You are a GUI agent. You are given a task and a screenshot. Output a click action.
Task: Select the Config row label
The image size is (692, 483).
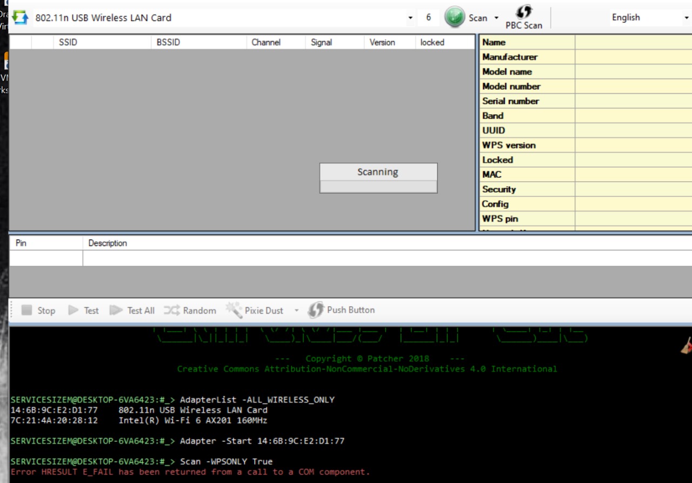[x=495, y=204]
